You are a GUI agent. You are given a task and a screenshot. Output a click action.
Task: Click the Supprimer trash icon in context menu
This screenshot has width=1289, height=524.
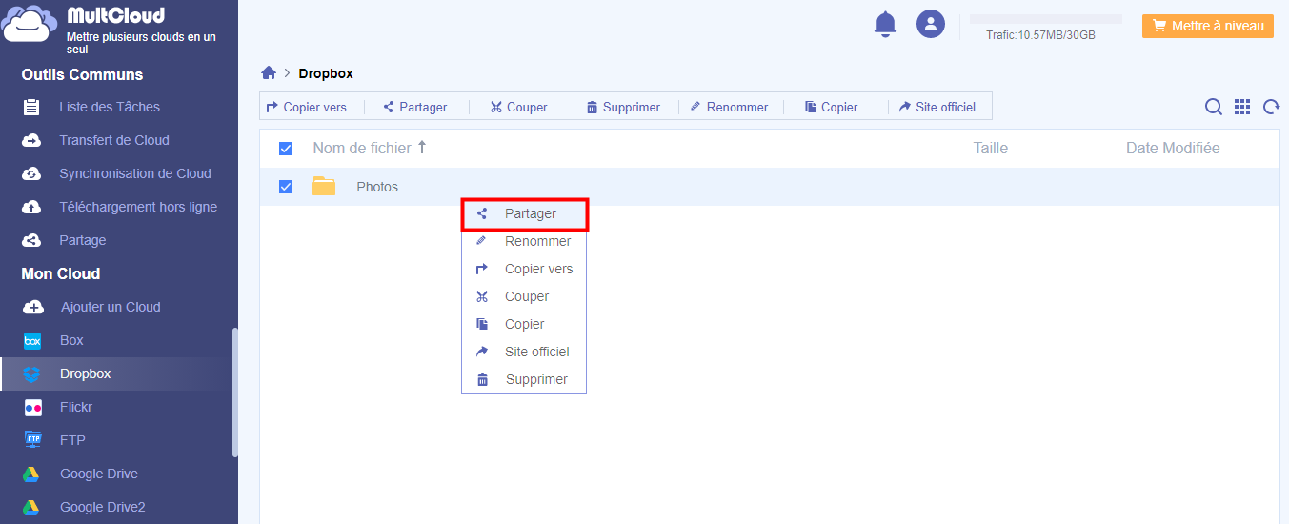pos(482,379)
